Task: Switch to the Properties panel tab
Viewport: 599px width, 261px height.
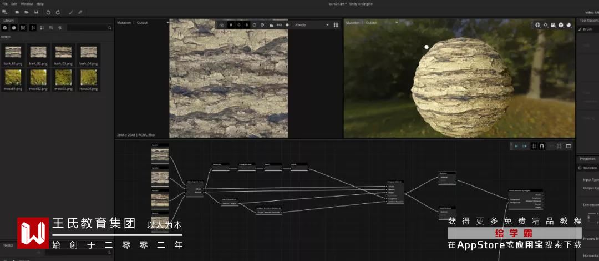Action: pyautogui.click(x=587, y=159)
